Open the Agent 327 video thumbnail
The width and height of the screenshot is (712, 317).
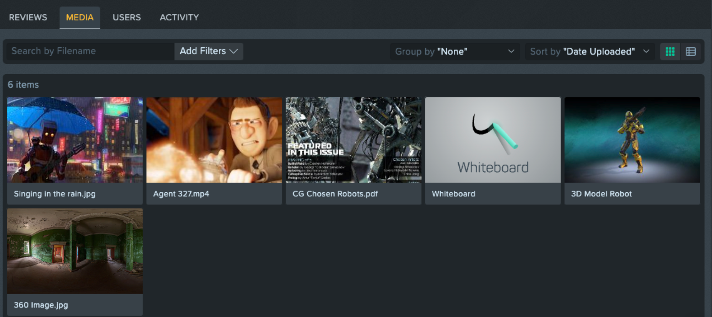click(214, 140)
